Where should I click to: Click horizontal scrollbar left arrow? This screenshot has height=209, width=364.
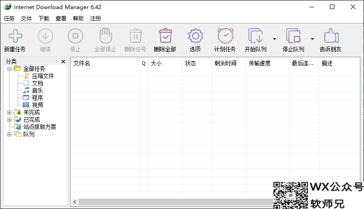point(75,202)
